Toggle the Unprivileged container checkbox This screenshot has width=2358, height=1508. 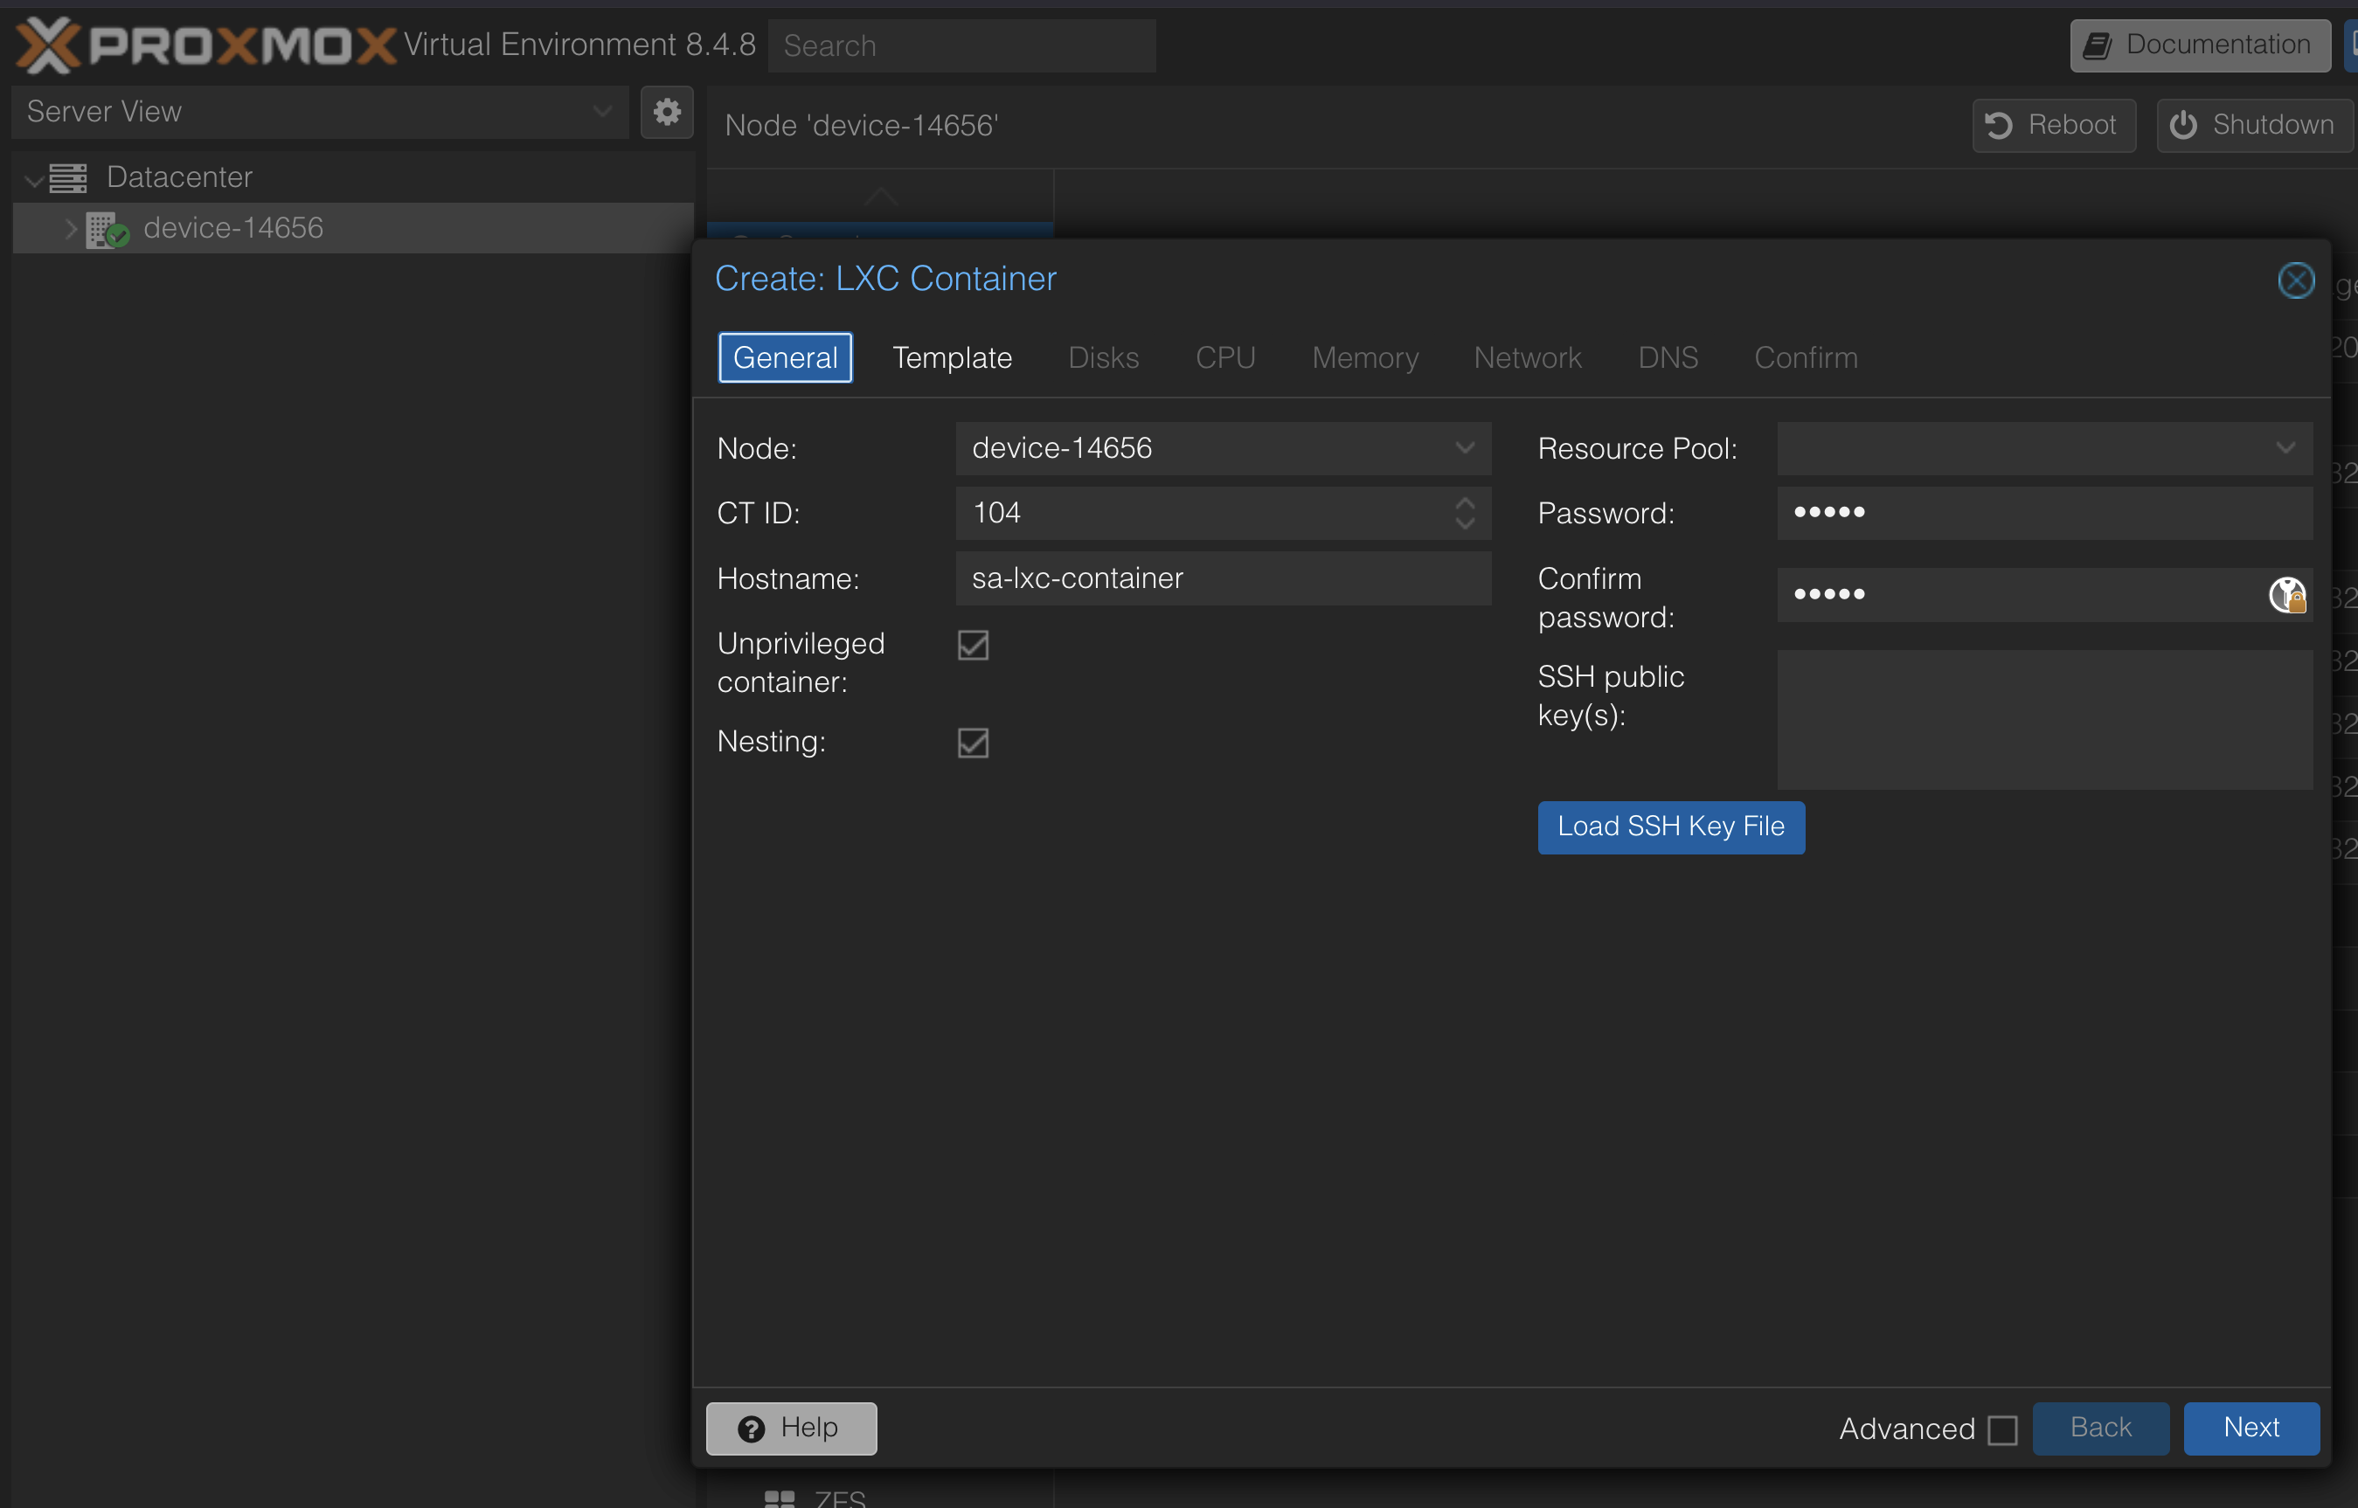(973, 646)
